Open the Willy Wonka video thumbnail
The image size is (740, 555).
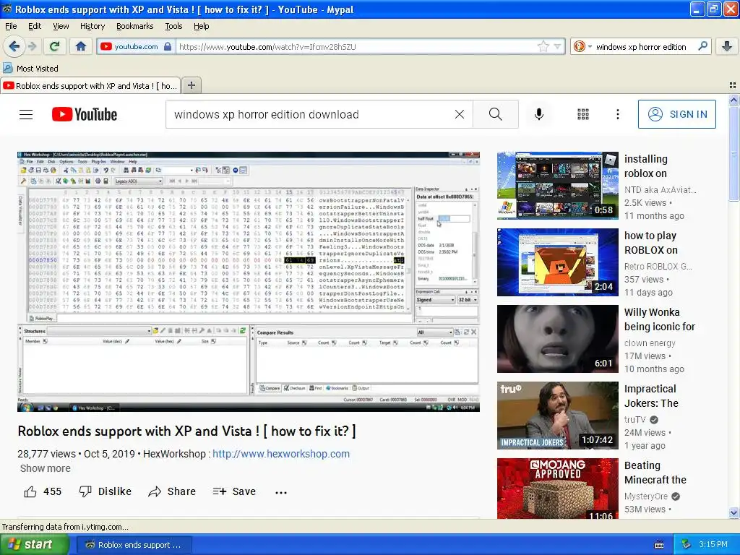558,339
